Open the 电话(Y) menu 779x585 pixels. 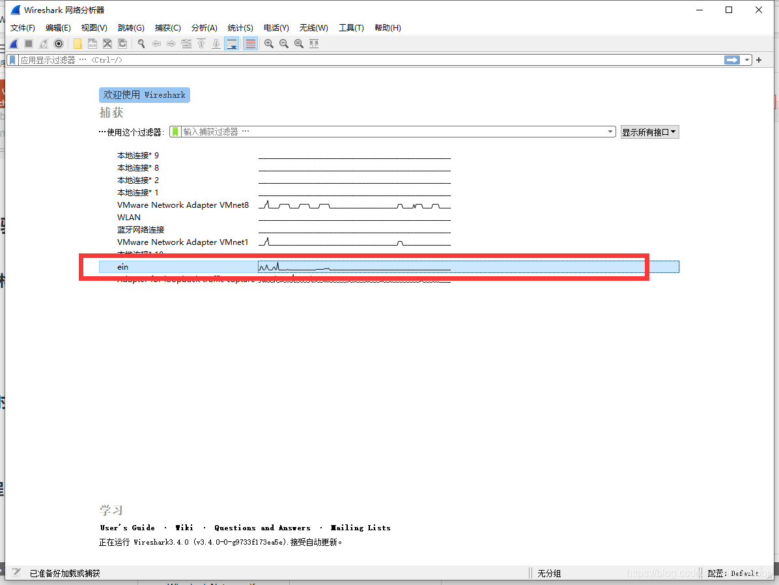(276, 28)
